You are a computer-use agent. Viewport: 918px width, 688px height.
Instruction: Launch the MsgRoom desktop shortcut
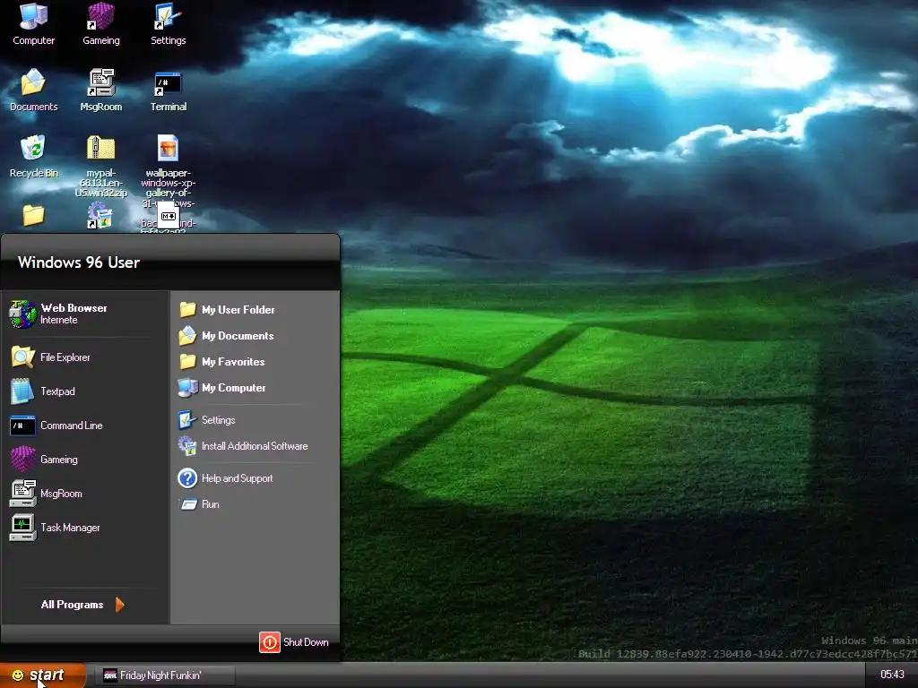(x=100, y=90)
